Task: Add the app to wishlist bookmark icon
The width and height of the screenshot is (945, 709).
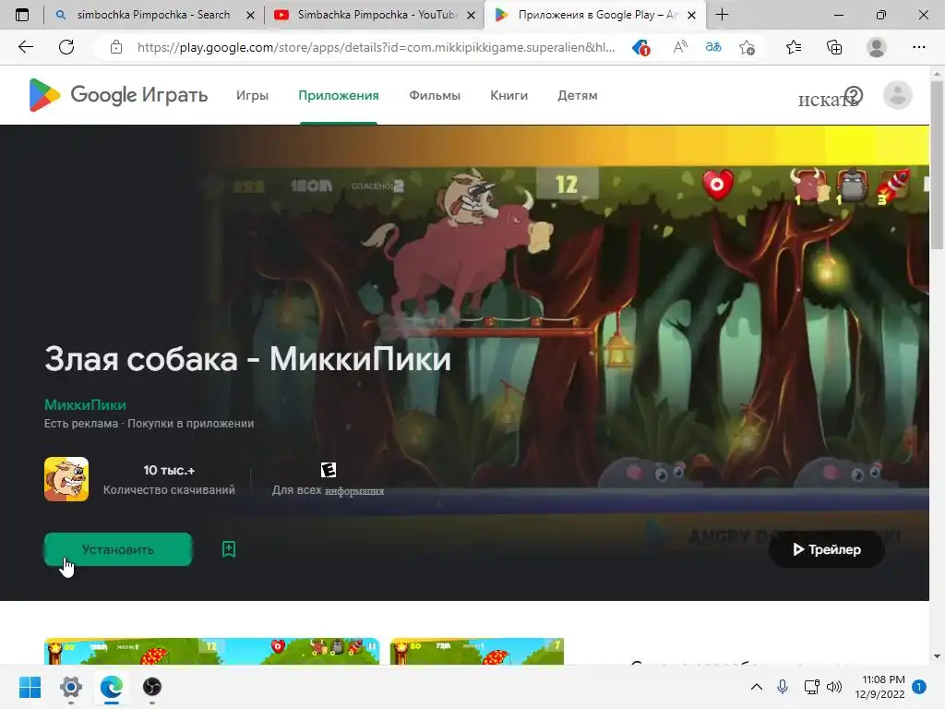Action: click(229, 549)
